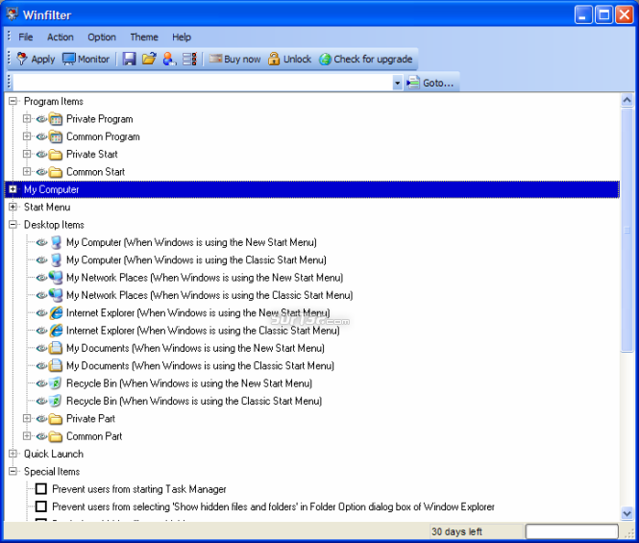Screen dimensions: 639x543
Task: Click the Private Program folder icon
Action: pos(56,119)
